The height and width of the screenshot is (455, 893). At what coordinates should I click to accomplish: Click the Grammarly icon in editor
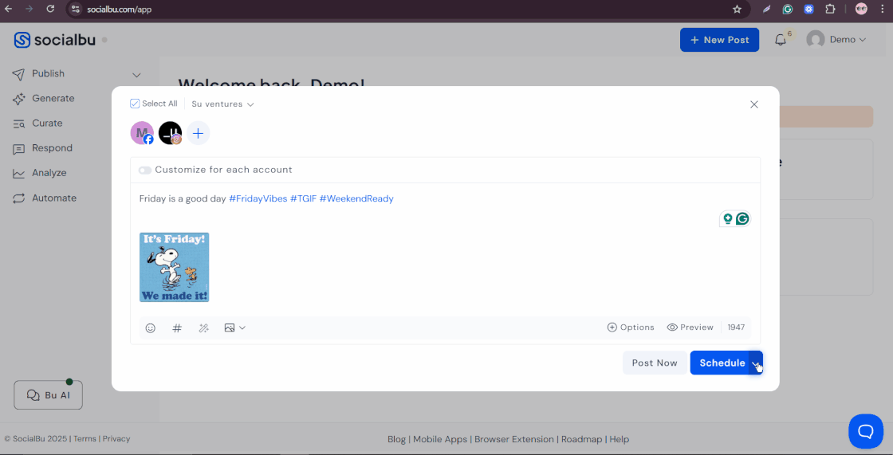point(742,218)
